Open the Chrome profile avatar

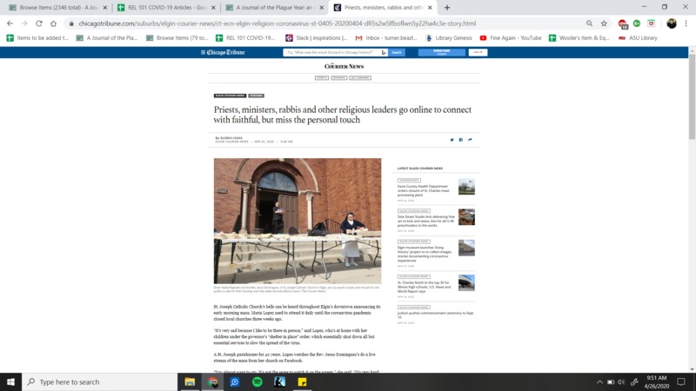pos(671,23)
